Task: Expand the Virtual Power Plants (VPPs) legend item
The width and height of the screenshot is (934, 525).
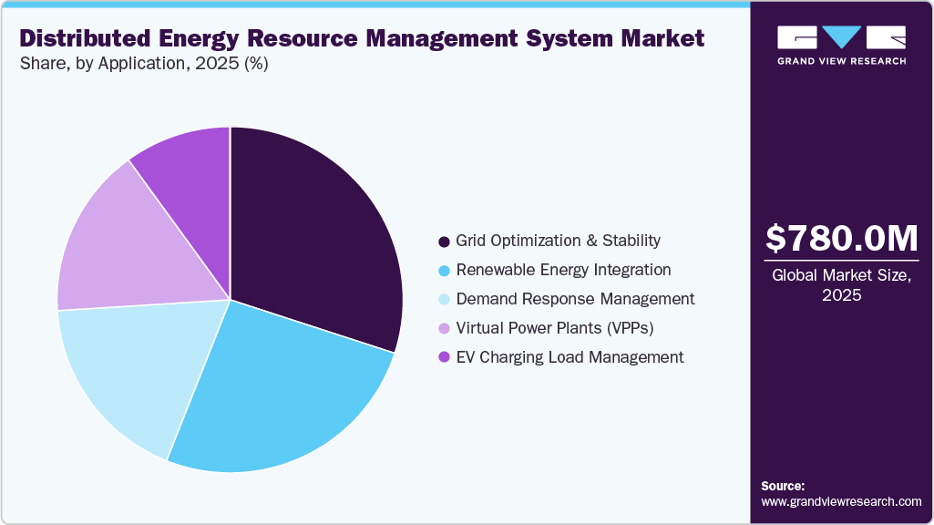Action: 555,328
